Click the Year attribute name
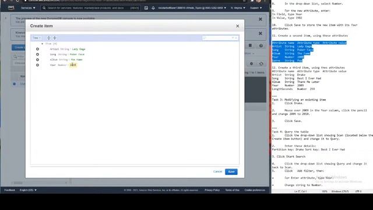The image size is (373, 210). 53,65
